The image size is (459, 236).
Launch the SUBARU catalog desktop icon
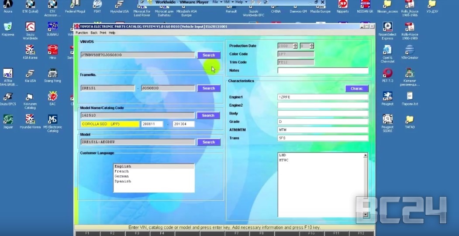coord(52,27)
